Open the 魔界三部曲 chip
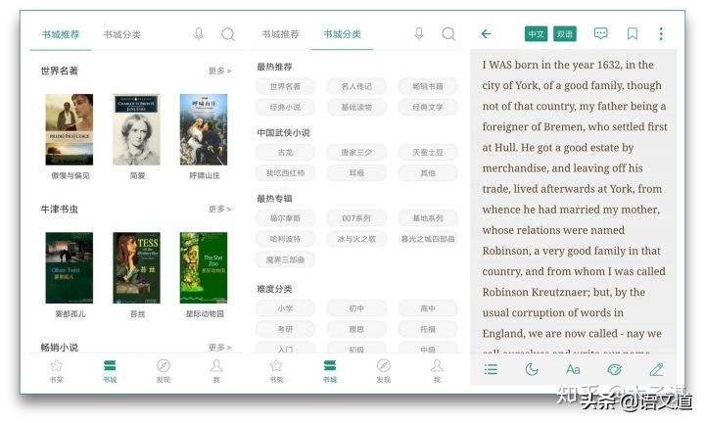 coord(285,259)
